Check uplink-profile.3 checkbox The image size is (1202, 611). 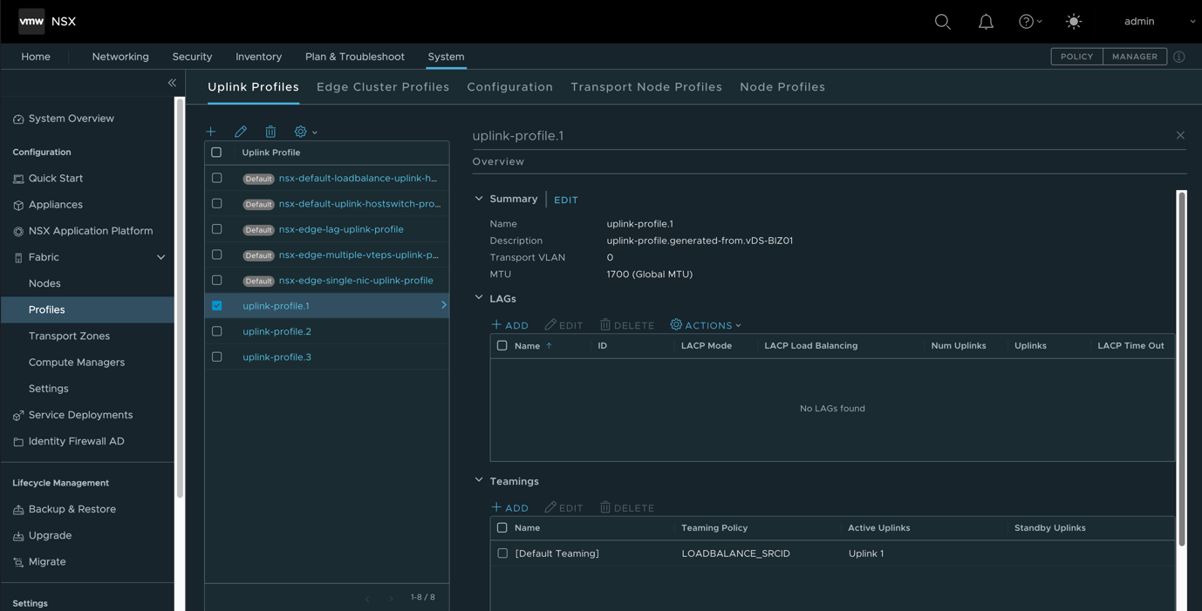point(216,356)
